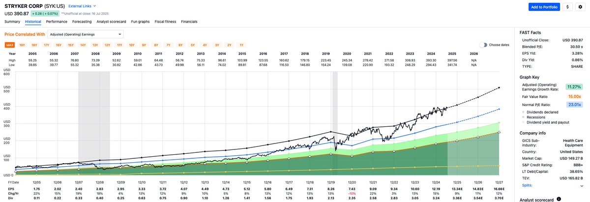
Task: Select the MAX time range button
Action: pyautogui.click(x=10, y=45)
